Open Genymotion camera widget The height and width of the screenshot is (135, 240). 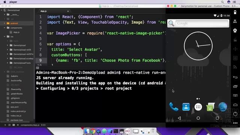tap(235, 30)
